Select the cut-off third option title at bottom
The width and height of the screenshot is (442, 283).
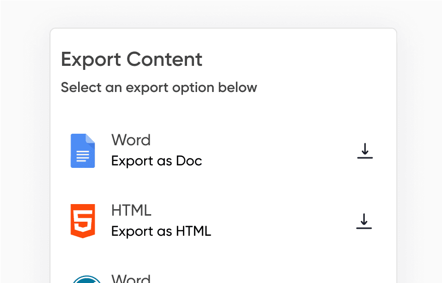coord(131,278)
